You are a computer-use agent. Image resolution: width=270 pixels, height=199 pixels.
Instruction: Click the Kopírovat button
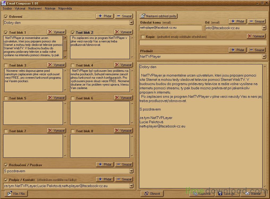[202, 194]
